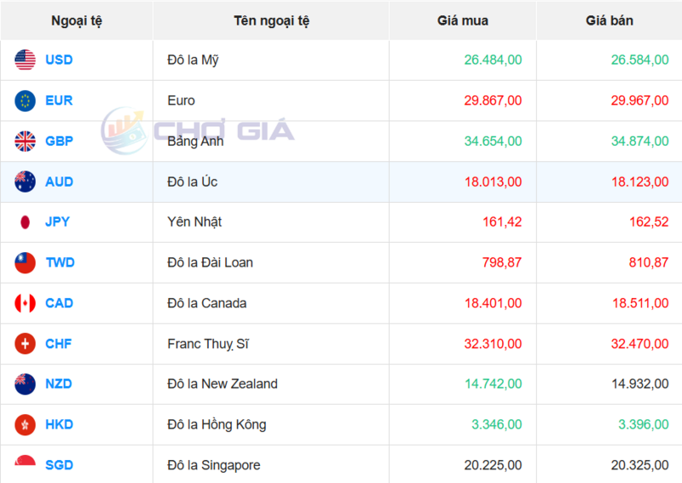This screenshot has width=682, height=483.
Task: Open the GBP currency link
Action: tap(59, 141)
